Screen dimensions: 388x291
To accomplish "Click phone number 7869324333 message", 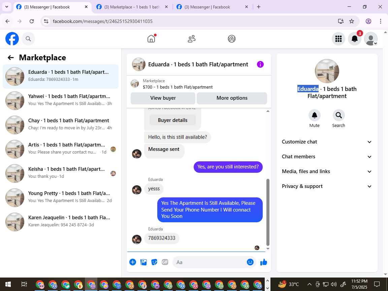I will tap(162, 238).
